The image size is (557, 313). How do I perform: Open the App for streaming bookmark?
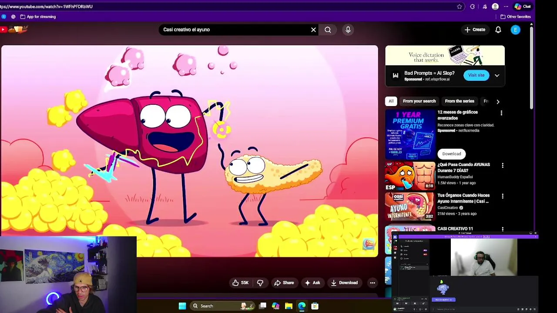[x=38, y=17]
